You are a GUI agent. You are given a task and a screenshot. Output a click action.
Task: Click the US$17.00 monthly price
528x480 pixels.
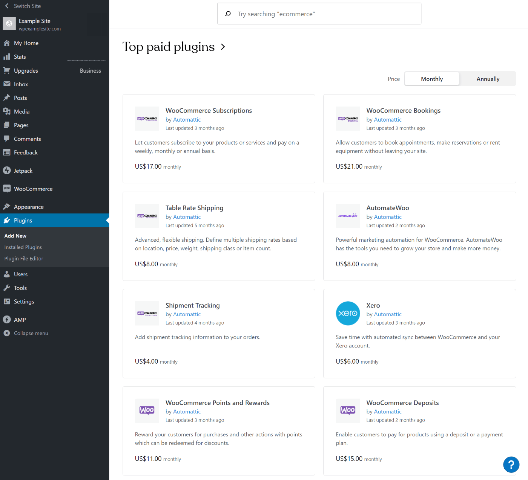(x=158, y=166)
